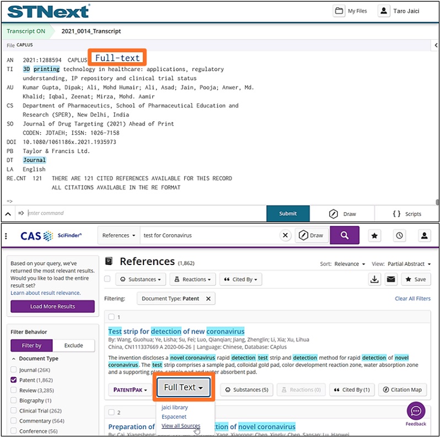This screenshot has height=438, width=441.
Task: Click the CAS SciFinder logo
Action: tap(51, 236)
